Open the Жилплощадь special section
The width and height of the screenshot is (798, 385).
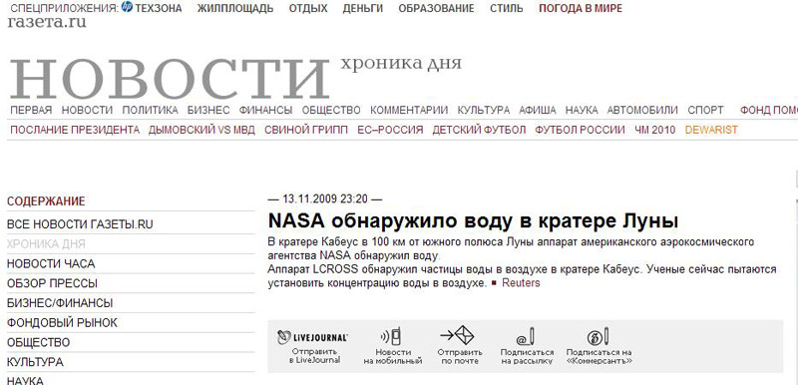[x=235, y=8]
